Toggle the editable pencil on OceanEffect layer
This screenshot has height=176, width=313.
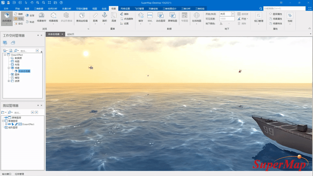16,124
